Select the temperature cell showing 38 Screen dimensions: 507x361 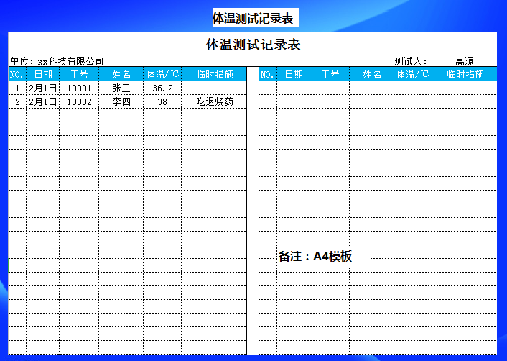(x=162, y=101)
